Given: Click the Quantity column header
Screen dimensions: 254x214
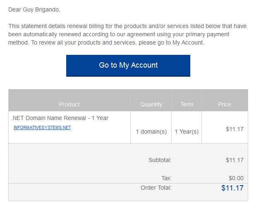Looking at the screenshot, I should 151,104.
